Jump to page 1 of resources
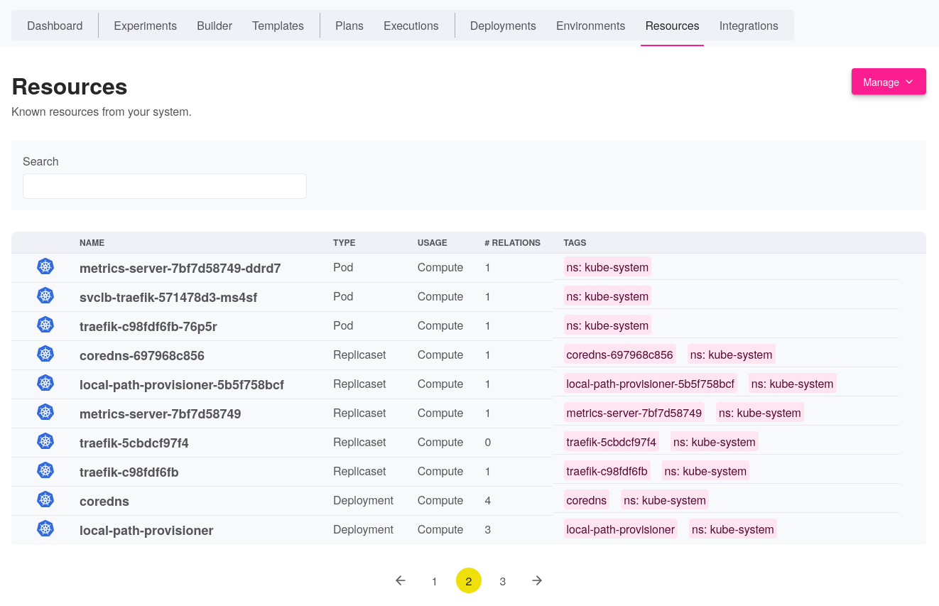 click(x=434, y=581)
